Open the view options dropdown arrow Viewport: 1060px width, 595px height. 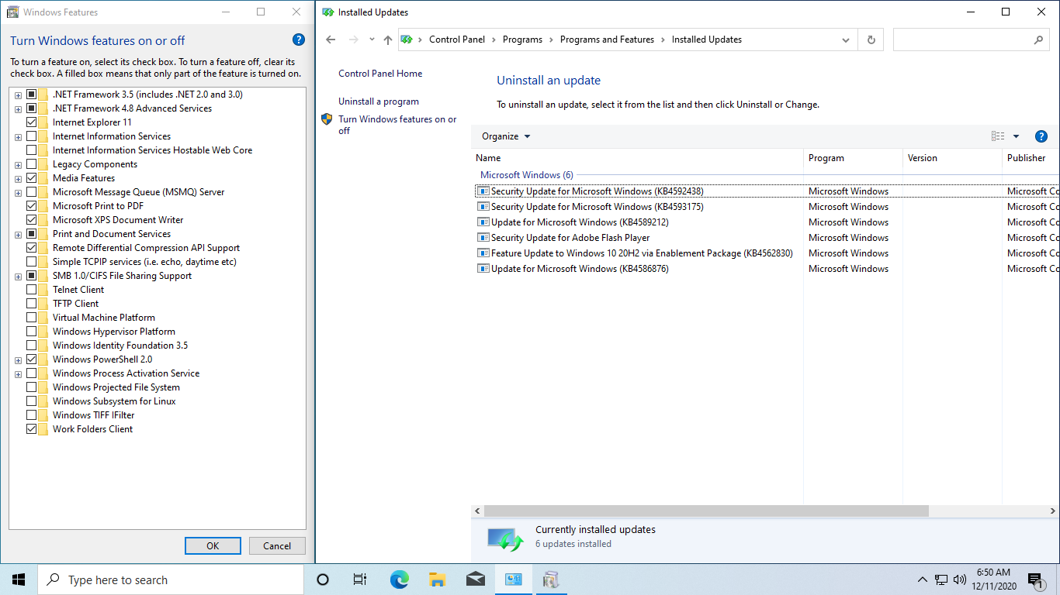(1016, 136)
